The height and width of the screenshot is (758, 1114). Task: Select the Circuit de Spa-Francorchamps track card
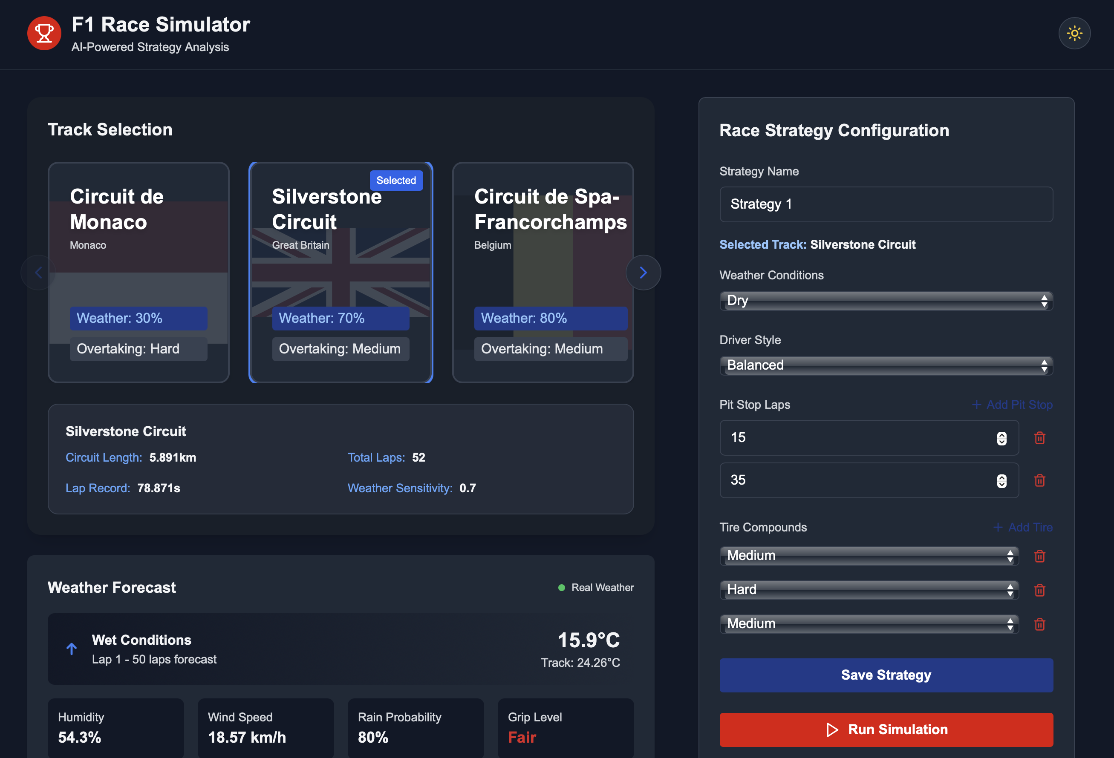click(x=542, y=272)
